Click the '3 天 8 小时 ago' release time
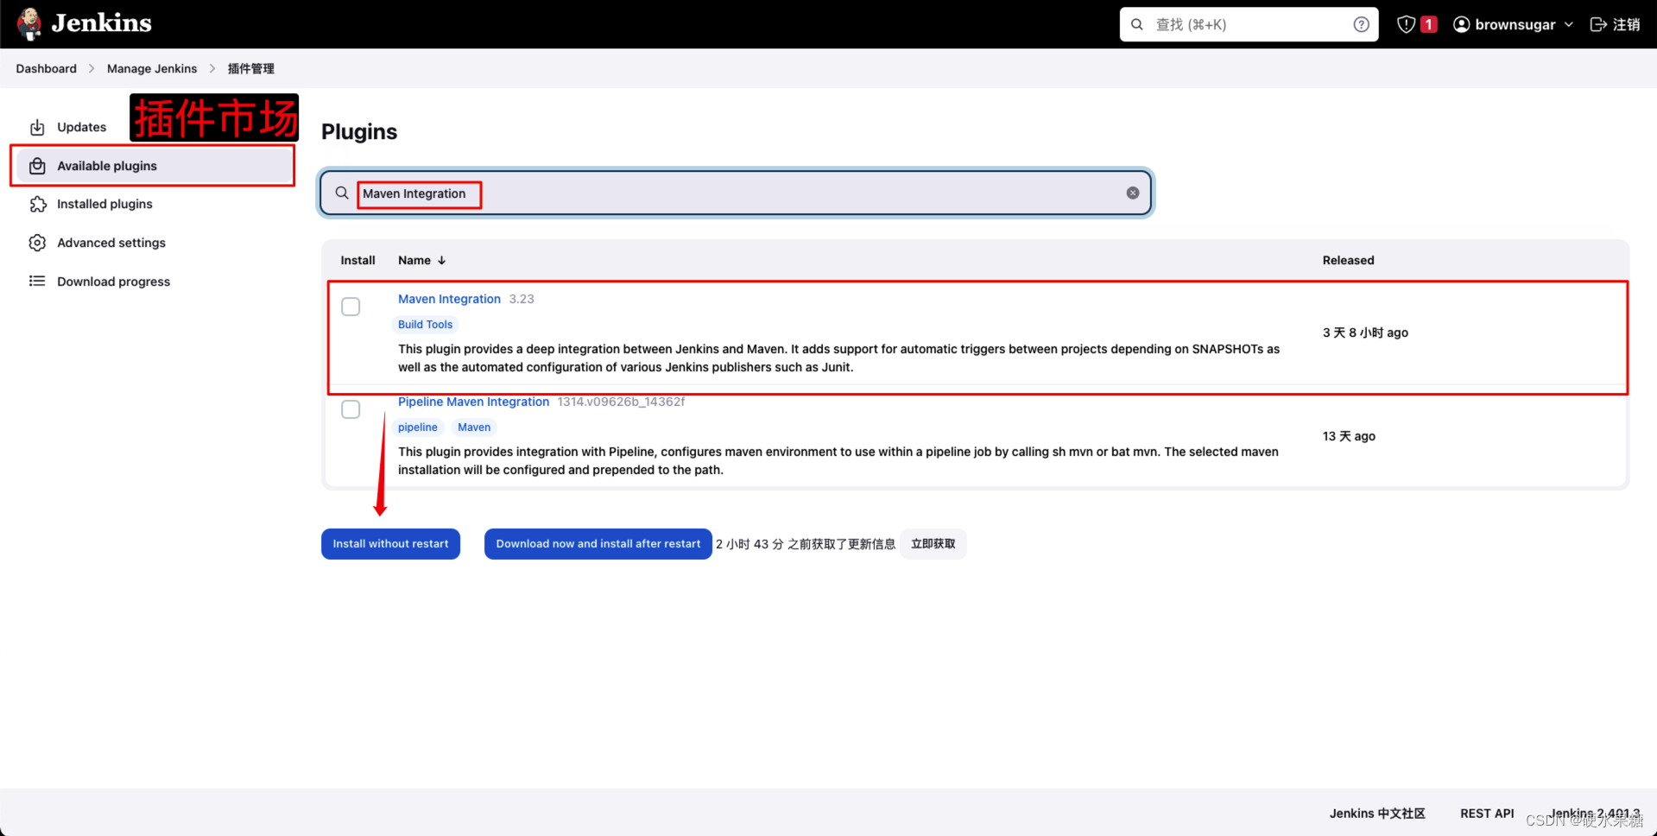 [1365, 332]
